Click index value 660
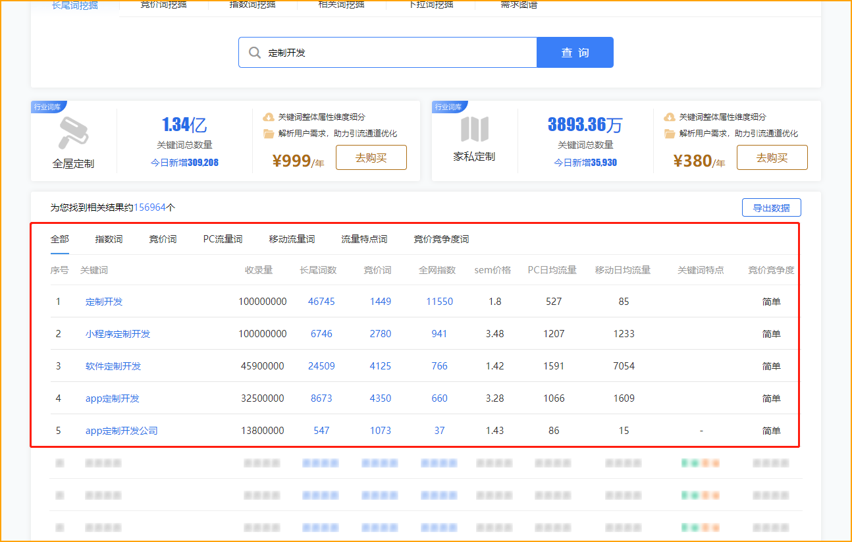 [440, 398]
